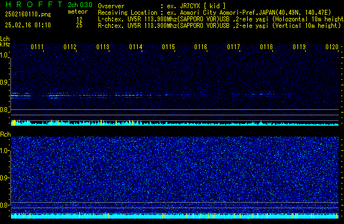Viewport: 344px width, 224px height.
Task: Click the Ovserver JR7CYX line
Action: [162, 6]
